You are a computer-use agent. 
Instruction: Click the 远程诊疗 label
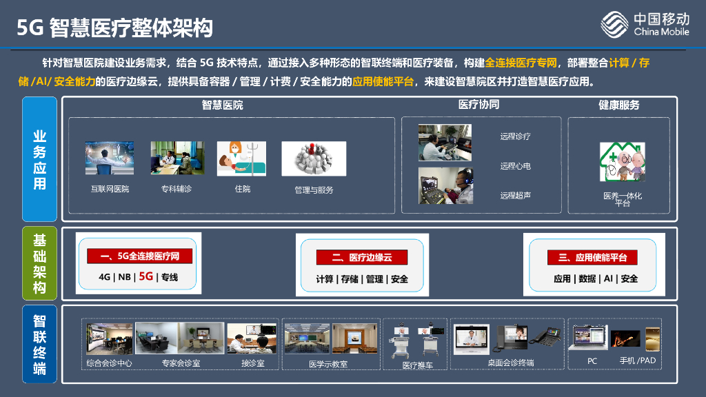pyautogui.click(x=515, y=136)
